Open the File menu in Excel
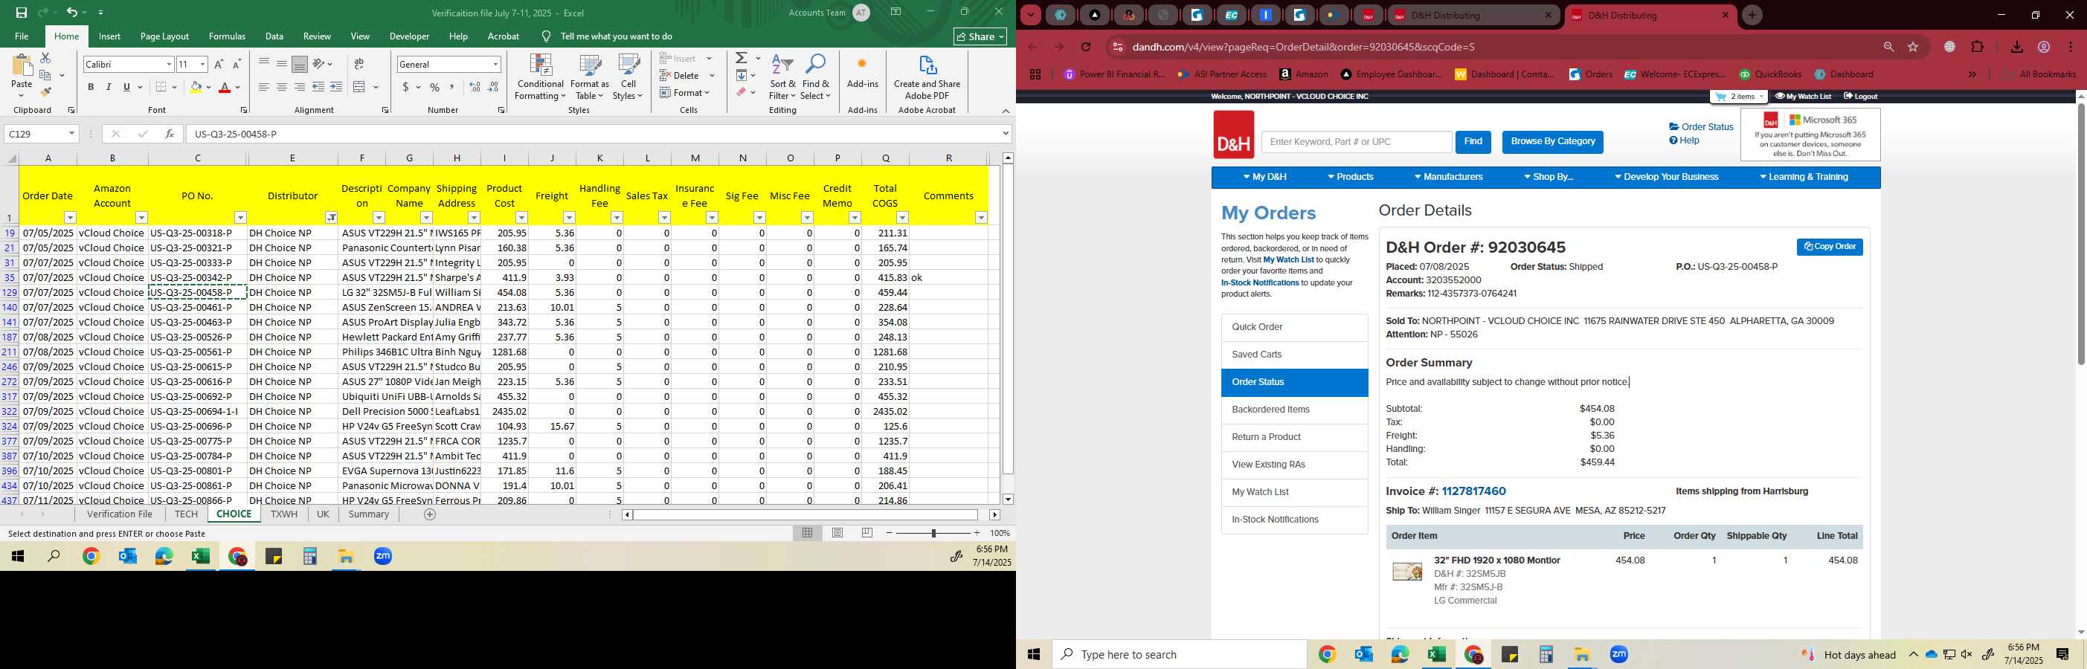Viewport: 2087px width, 669px height. 22,36
